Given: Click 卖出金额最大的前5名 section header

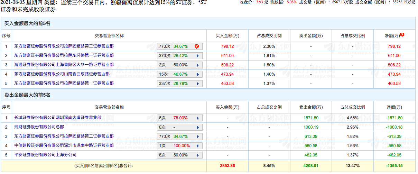Looking at the screenshot, I should click(x=27, y=95).
